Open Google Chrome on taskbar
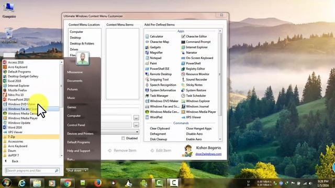Image resolution: width=335 pixels, height=188 pixels. pyautogui.click(x=68, y=183)
